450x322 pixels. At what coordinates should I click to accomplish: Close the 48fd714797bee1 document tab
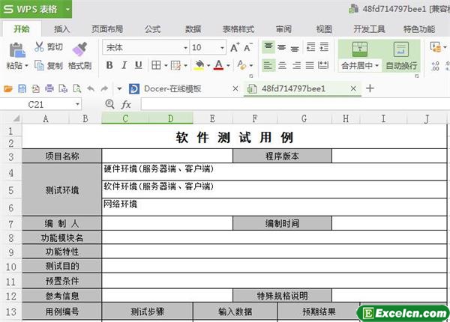coord(353,89)
